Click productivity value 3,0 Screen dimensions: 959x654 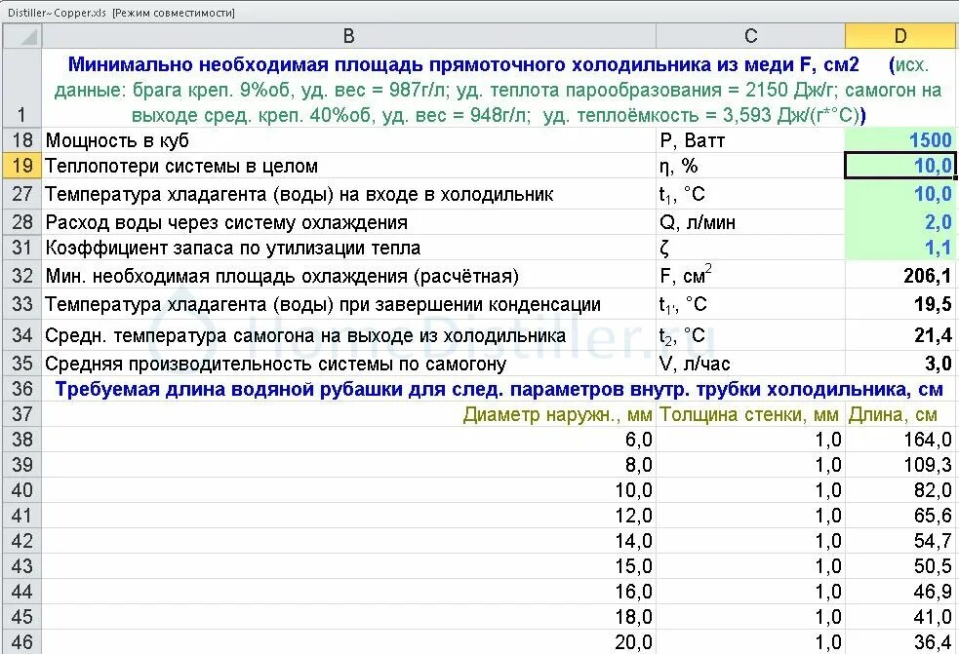click(899, 364)
